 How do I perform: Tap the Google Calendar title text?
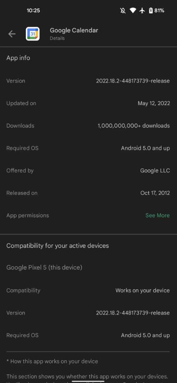74,30
